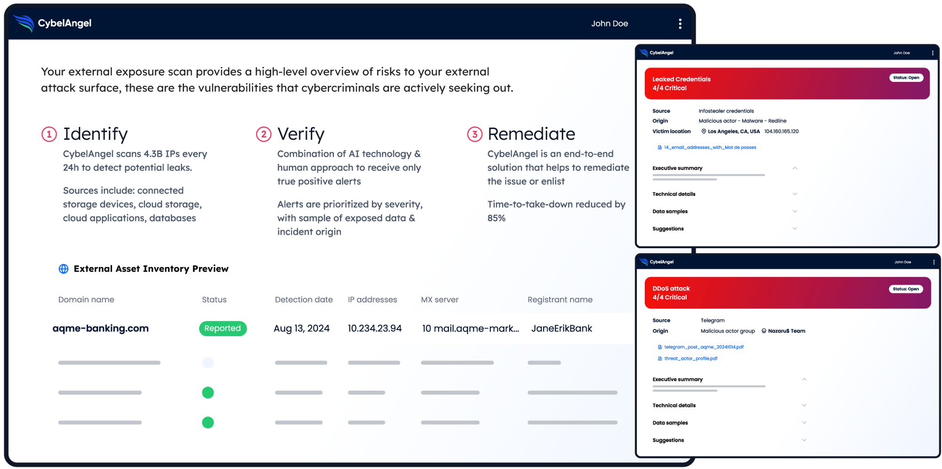Screen dimensions: 942x469
Task: Click the actor group icon beside Nazaru$ Team
Action: click(x=763, y=331)
